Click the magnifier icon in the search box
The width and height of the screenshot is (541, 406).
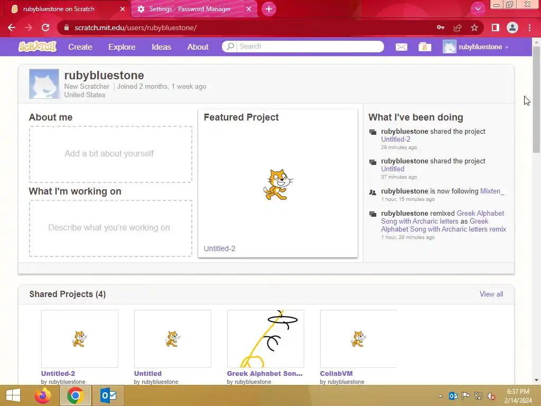pos(230,47)
